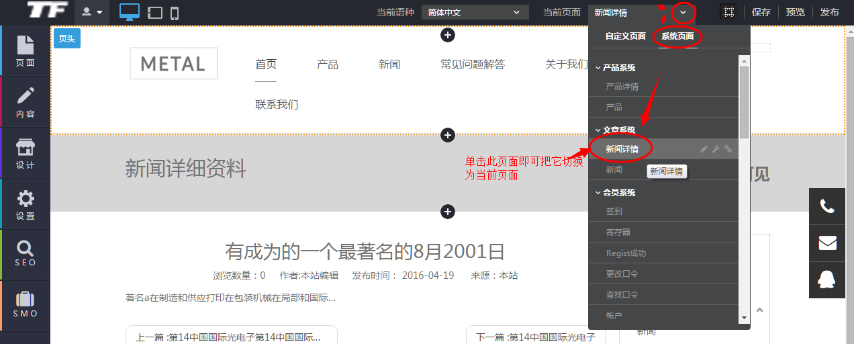Image resolution: width=854 pixels, height=344 pixels.
Task: Open the 简体中文 language dropdown
Action: pos(475,12)
